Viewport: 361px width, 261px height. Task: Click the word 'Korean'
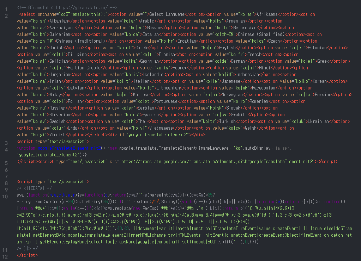pyautogui.click(x=320, y=81)
